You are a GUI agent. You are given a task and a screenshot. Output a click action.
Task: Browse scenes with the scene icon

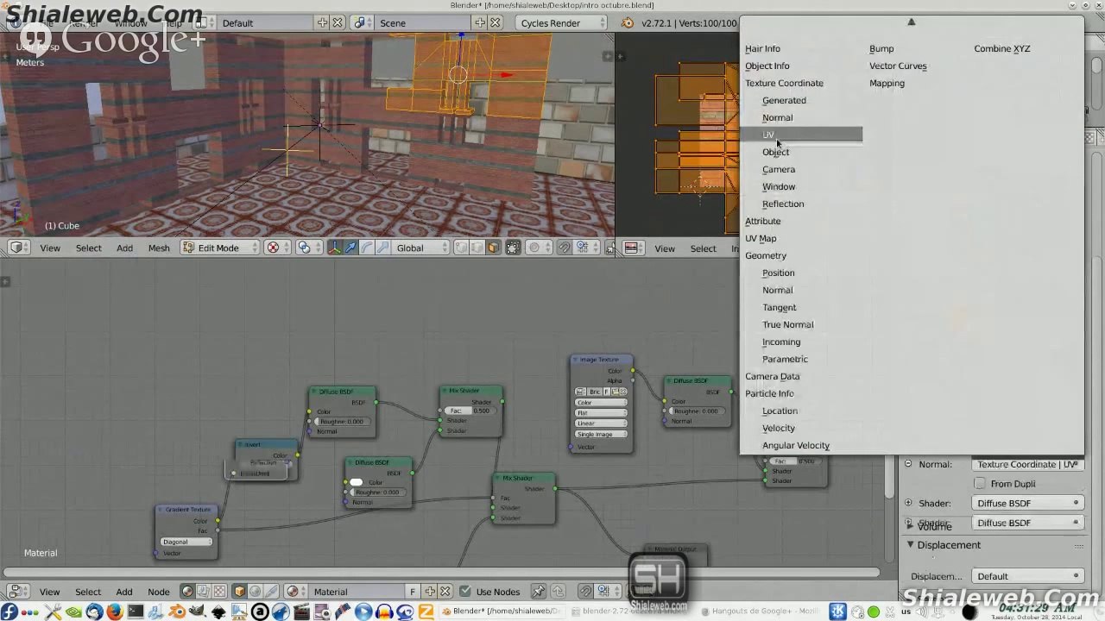click(361, 23)
